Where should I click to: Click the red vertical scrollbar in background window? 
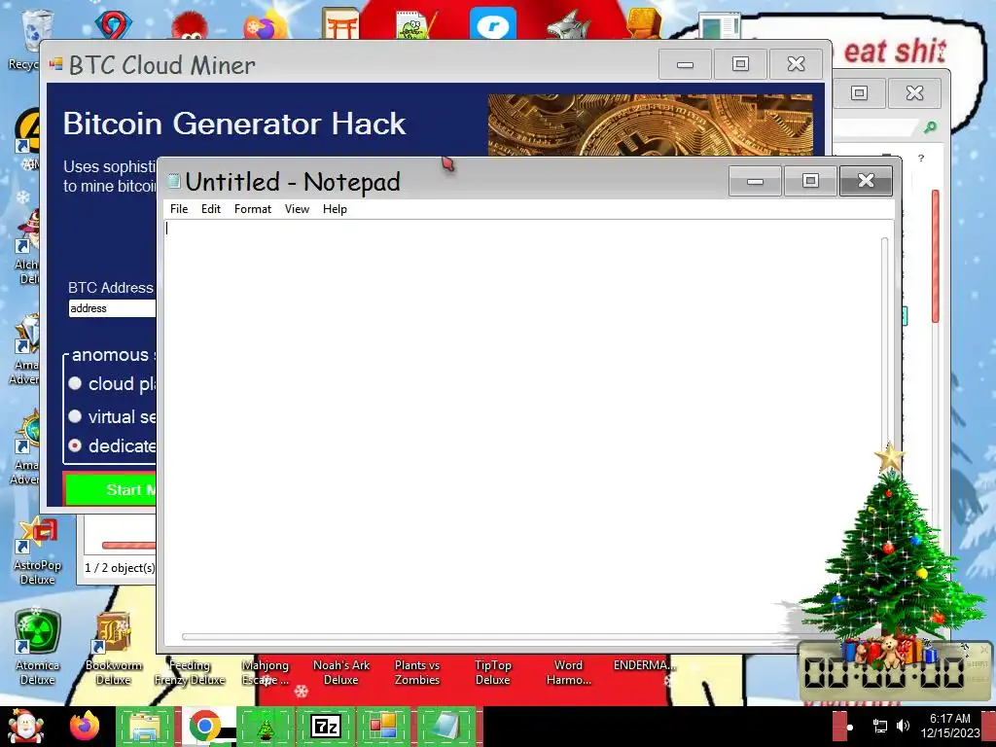click(935, 256)
